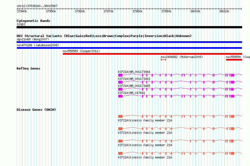Open the Disease Genes (OMIM) track title
Screen dimensions: 250x166
click(36, 110)
